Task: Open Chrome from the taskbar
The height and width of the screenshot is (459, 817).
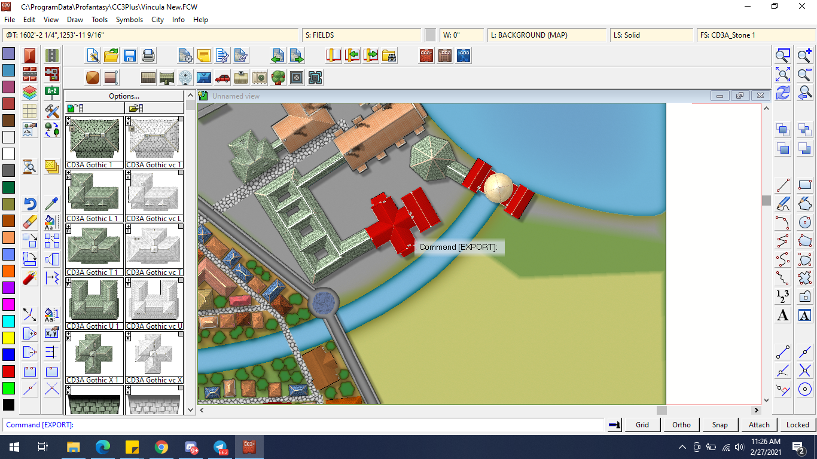Action: (161, 447)
